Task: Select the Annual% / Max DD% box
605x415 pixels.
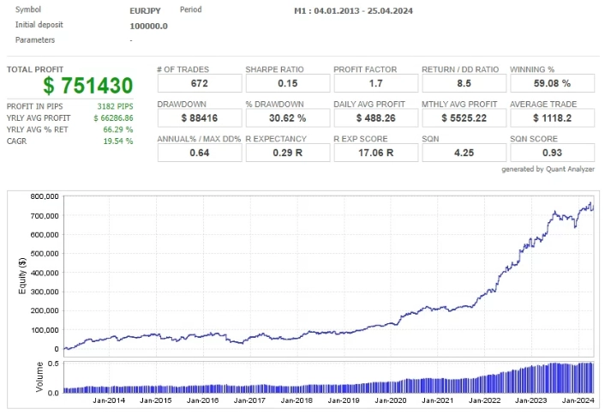Action: point(199,153)
